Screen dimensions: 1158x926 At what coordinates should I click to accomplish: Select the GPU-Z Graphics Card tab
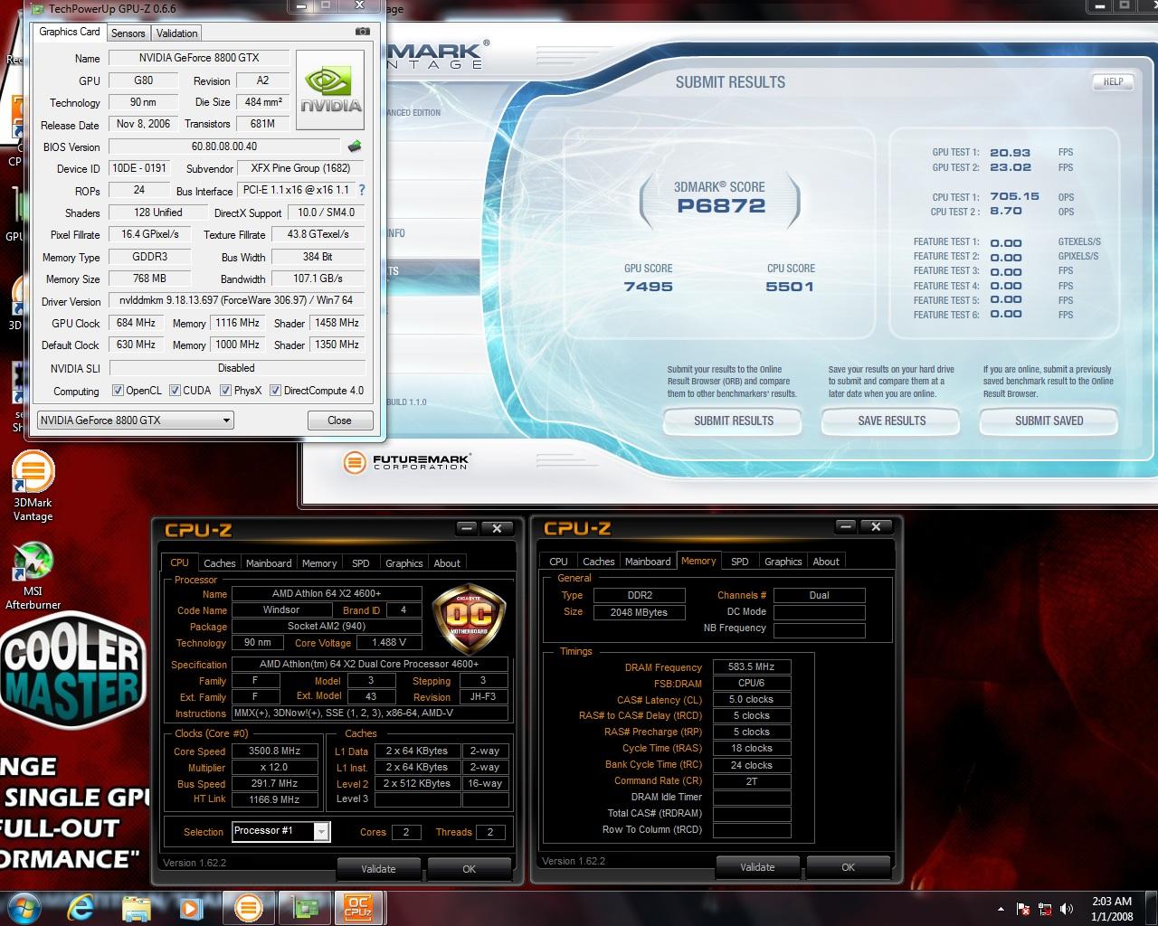pyautogui.click(x=70, y=32)
